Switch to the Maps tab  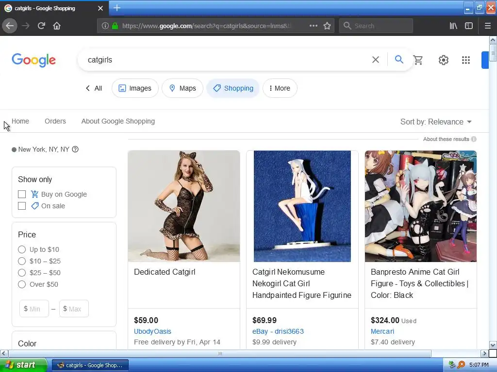coord(182,88)
